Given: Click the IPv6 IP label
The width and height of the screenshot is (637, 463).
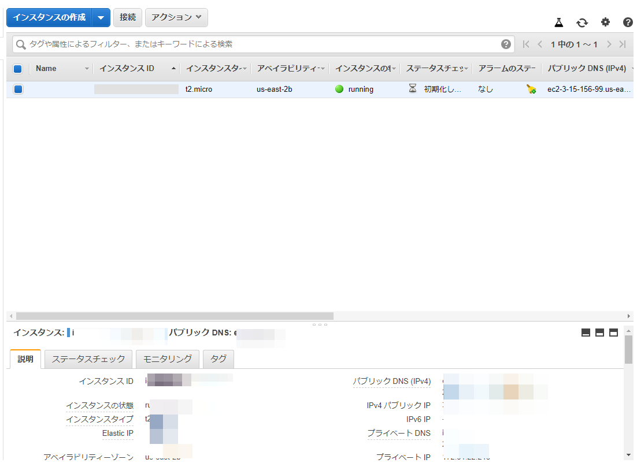Looking at the screenshot, I should tap(419, 419).
